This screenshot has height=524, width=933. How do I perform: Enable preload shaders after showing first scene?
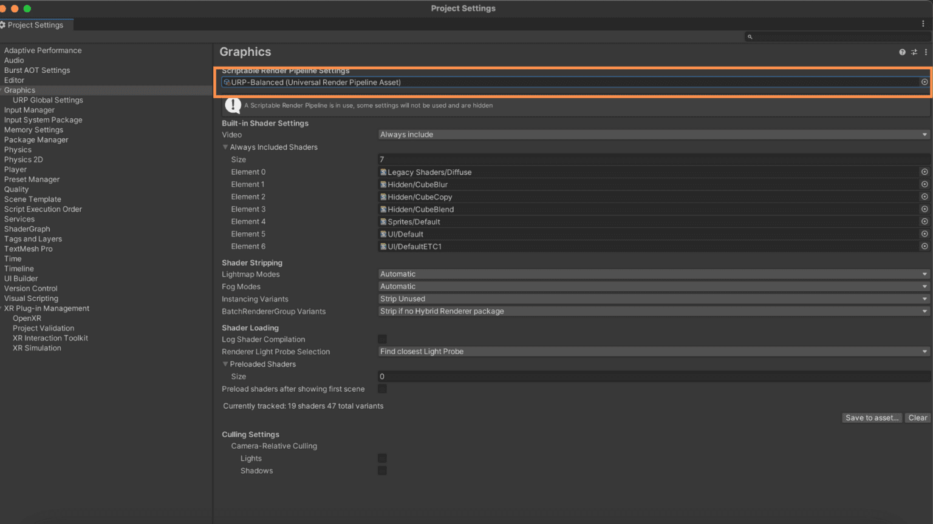(x=382, y=389)
